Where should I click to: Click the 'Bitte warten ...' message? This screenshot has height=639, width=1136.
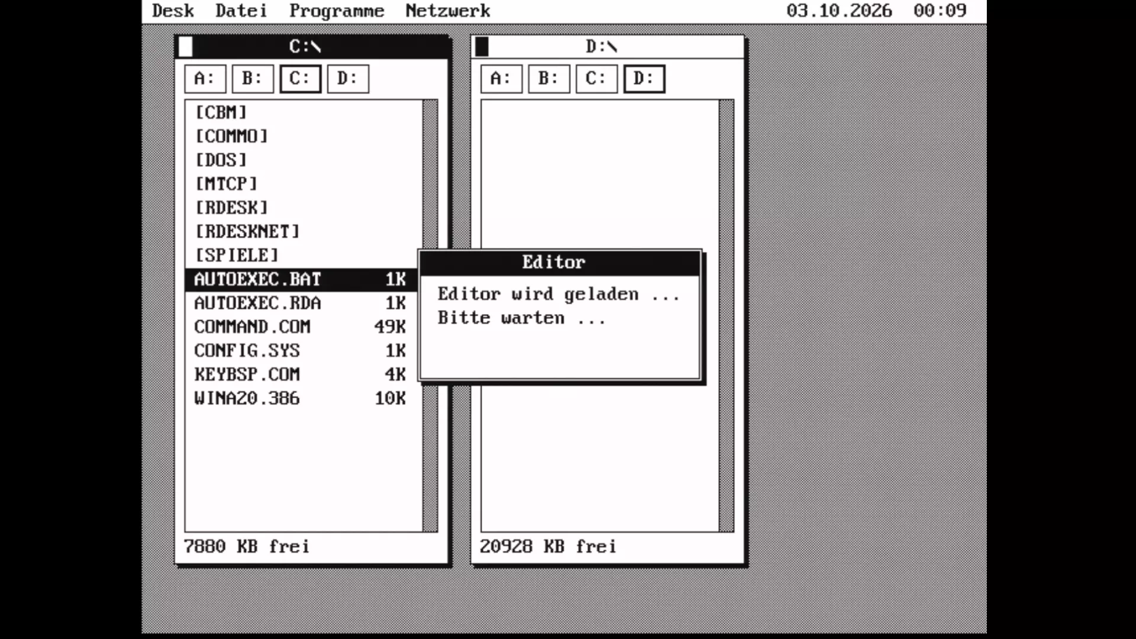[521, 318]
